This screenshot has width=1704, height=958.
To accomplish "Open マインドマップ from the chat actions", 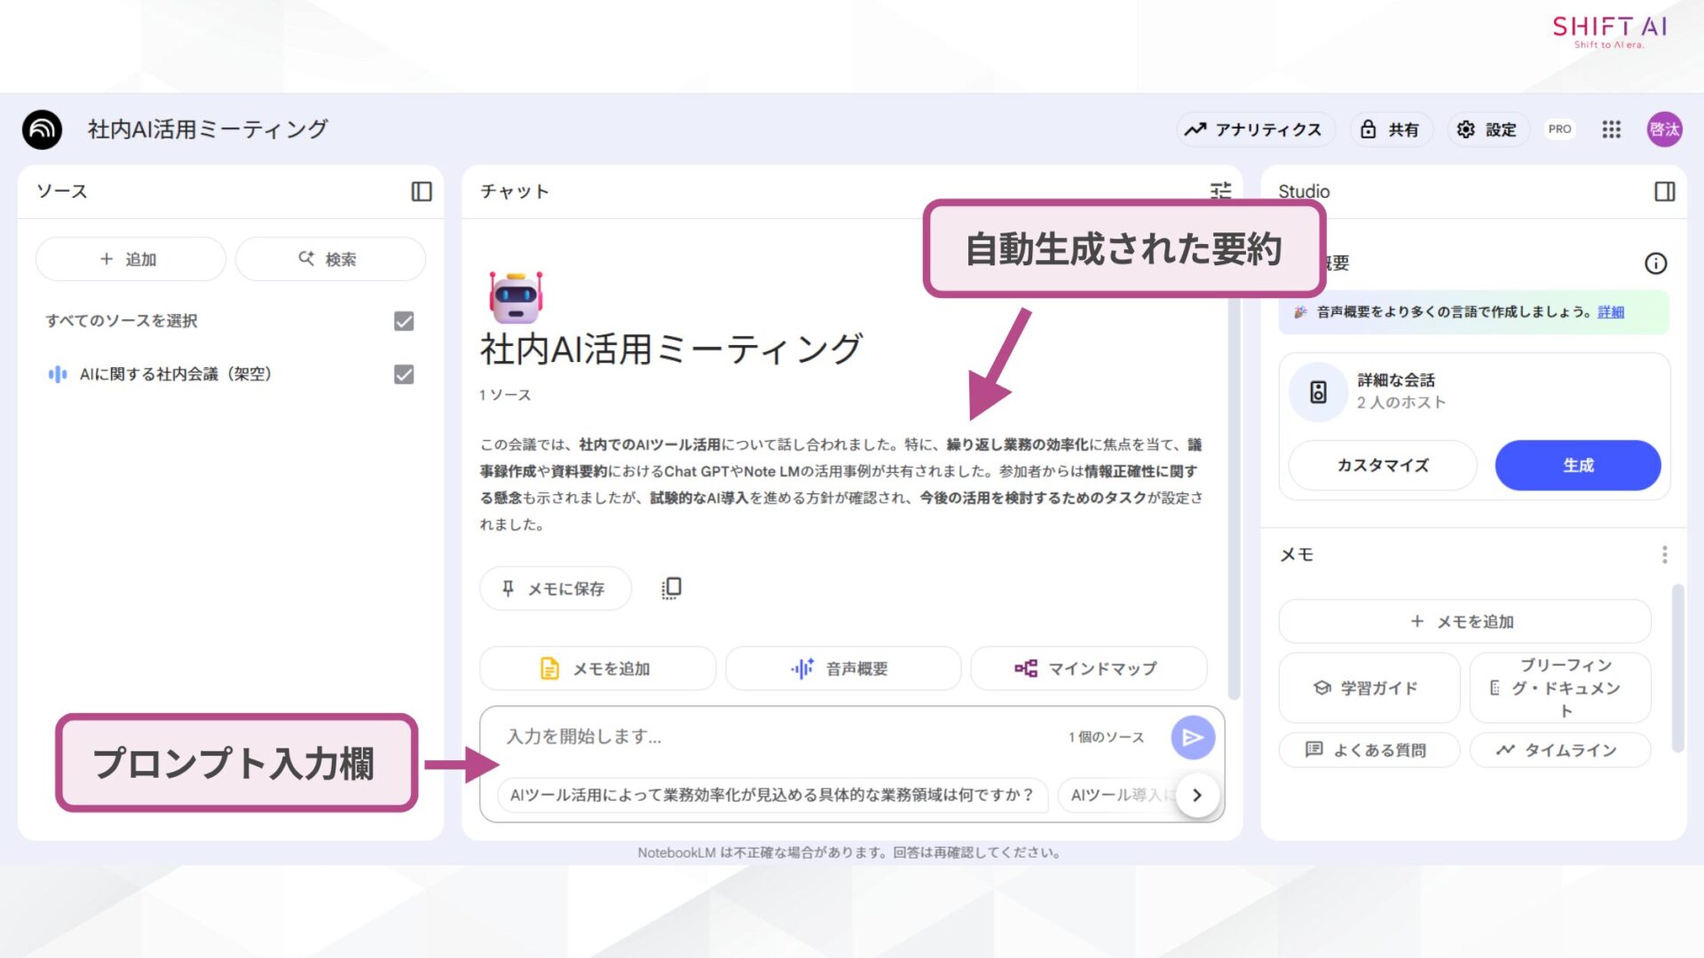I will pos(1088,668).
